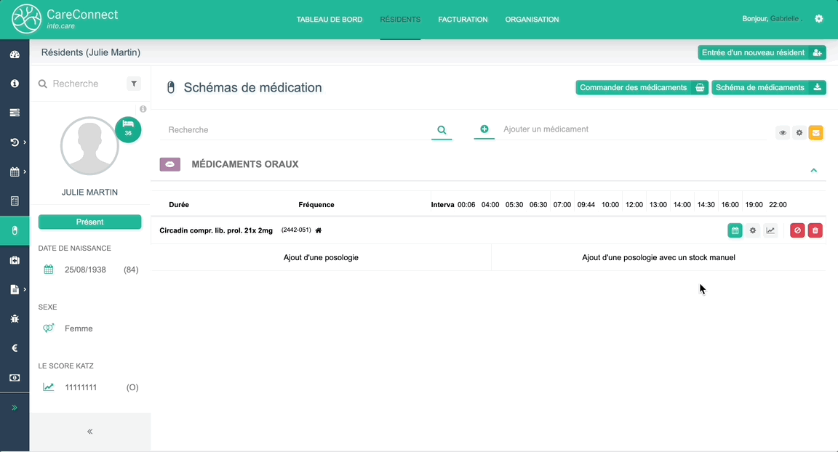Click the medication search magnifier icon
The height and width of the screenshot is (452, 838).
442,129
